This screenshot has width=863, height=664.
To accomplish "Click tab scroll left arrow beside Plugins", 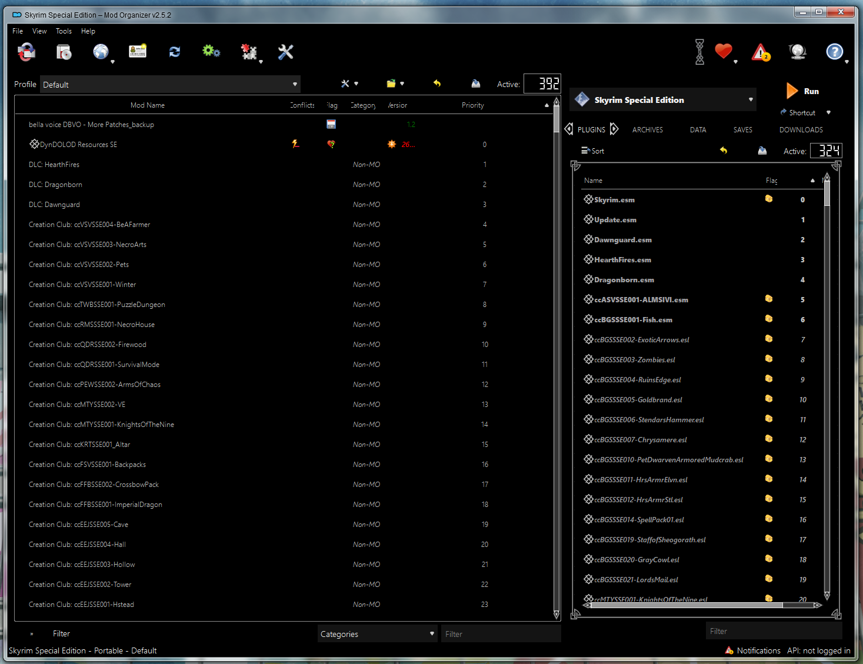I will click(569, 129).
